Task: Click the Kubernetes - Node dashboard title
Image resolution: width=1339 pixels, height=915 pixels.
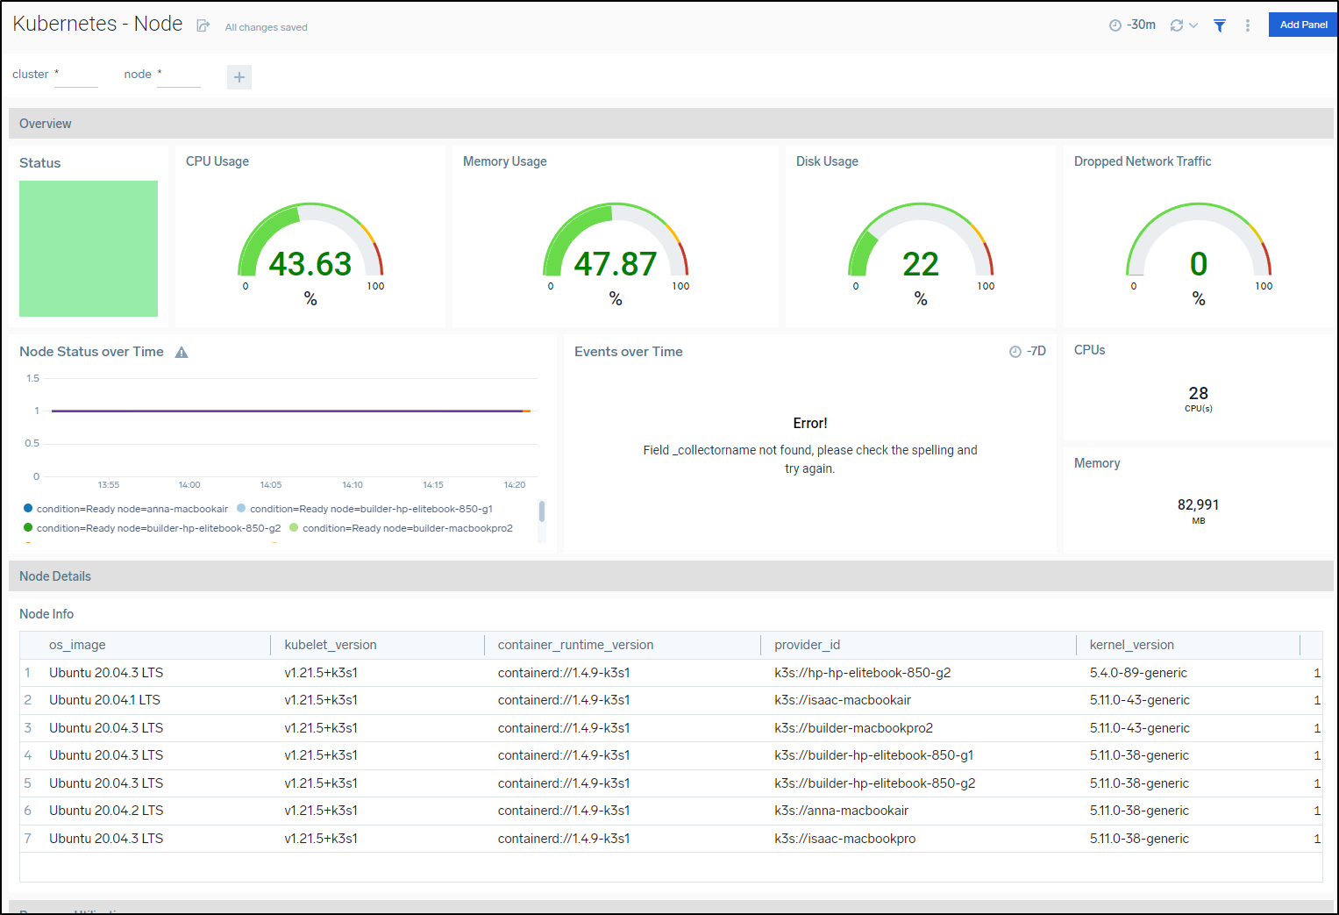Action: (x=97, y=24)
